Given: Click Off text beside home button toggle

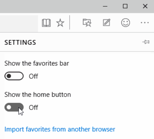Looking at the screenshot, I should click(33, 107).
